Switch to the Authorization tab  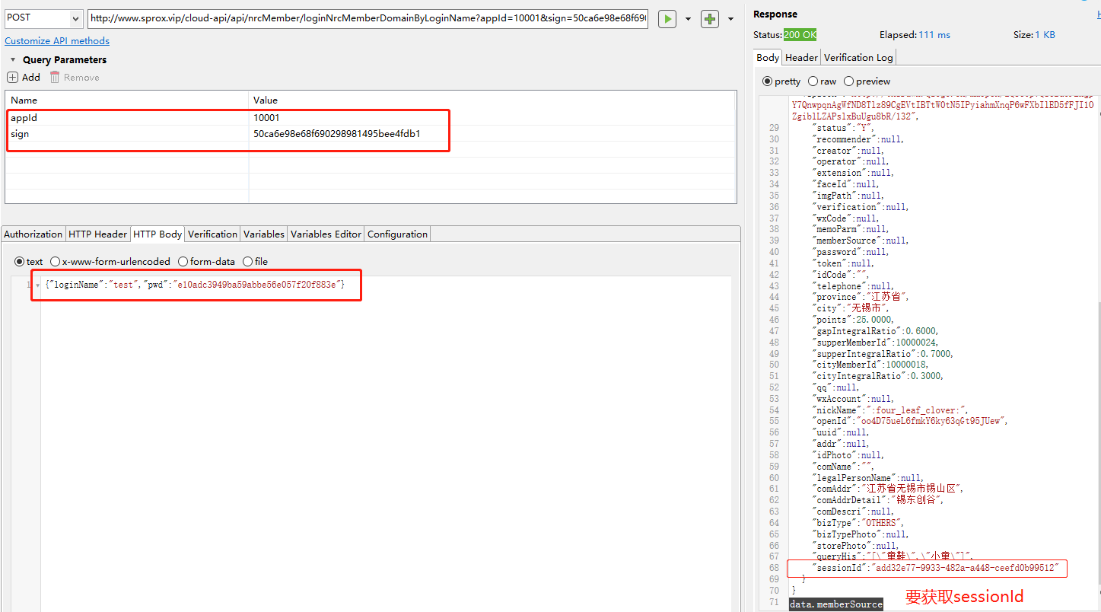tap(33, 234)
